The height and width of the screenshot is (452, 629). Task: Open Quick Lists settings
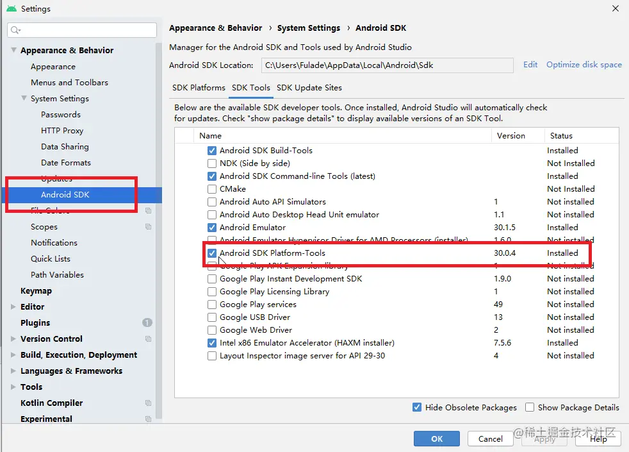pyautogui.click(x=51, y=259)
